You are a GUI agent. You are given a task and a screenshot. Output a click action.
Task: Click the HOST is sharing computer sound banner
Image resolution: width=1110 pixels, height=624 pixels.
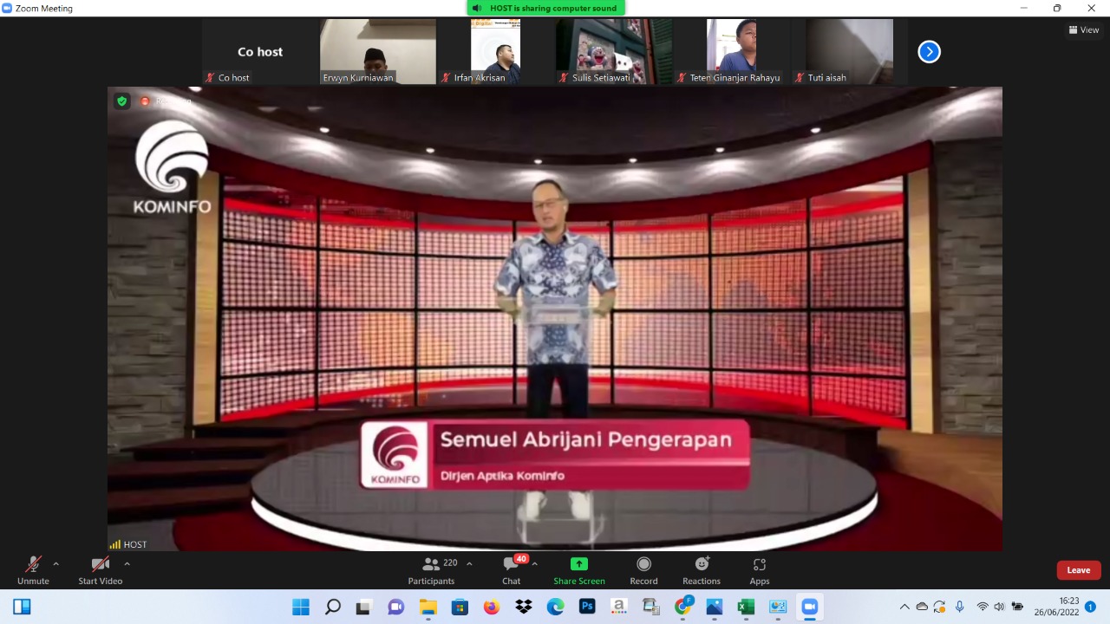coord(546,8)
